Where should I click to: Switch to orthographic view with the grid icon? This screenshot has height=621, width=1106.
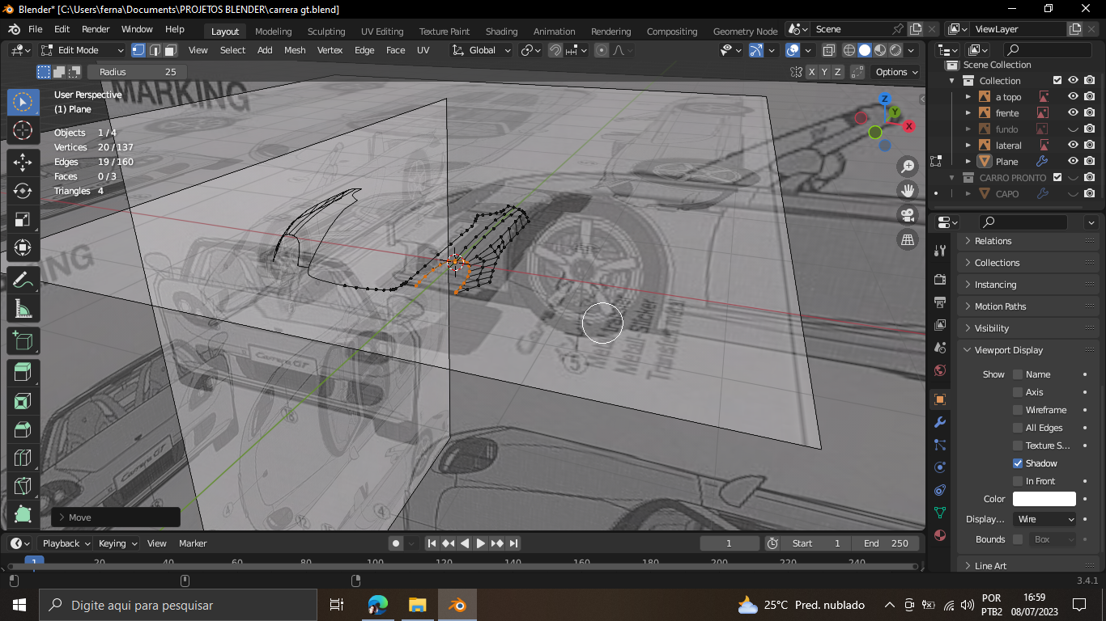(908, 239)
